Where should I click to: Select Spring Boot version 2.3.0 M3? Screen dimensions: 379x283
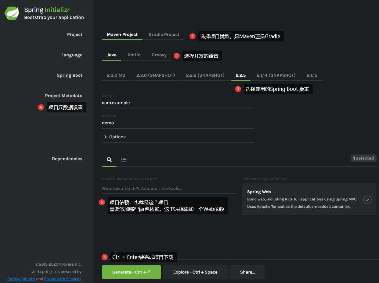pyautogui.click(x=116, y=76)
